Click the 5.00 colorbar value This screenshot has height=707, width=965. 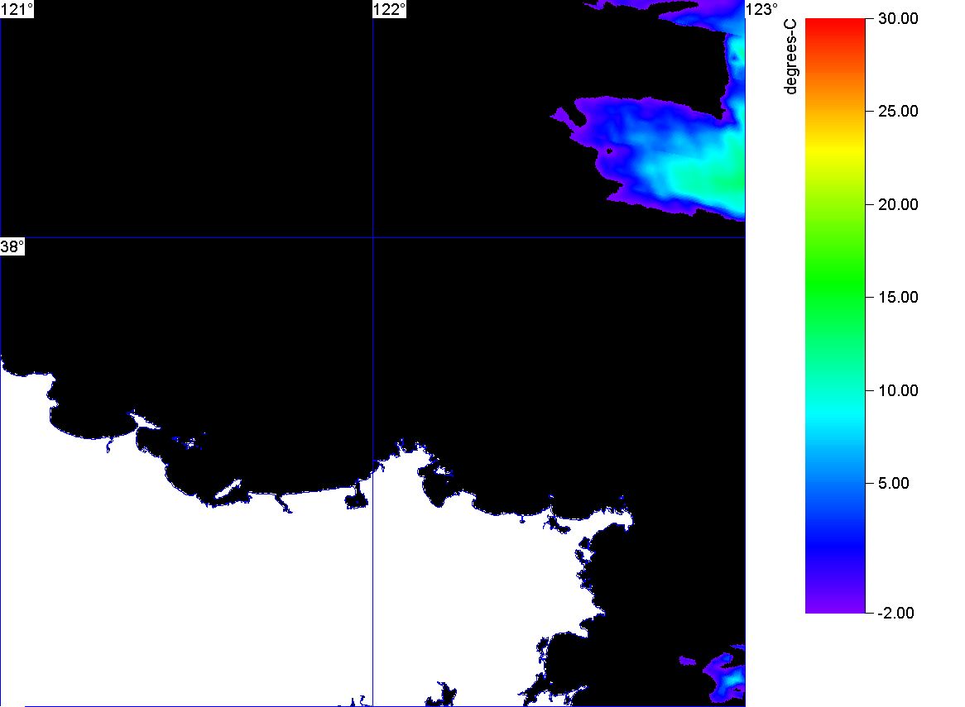[894, 483]
